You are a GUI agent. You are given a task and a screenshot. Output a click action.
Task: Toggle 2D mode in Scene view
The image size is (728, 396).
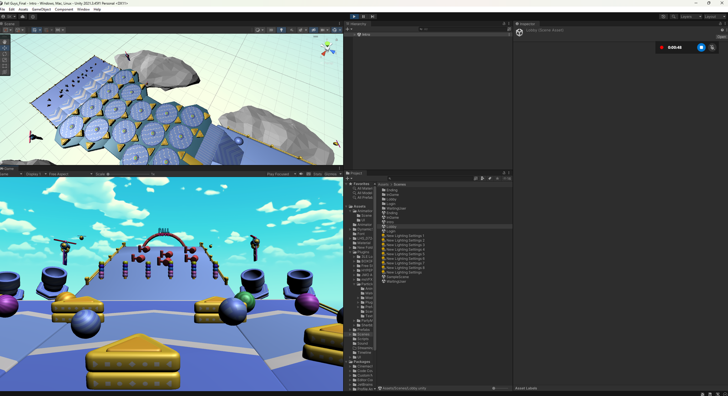point(271,30)
